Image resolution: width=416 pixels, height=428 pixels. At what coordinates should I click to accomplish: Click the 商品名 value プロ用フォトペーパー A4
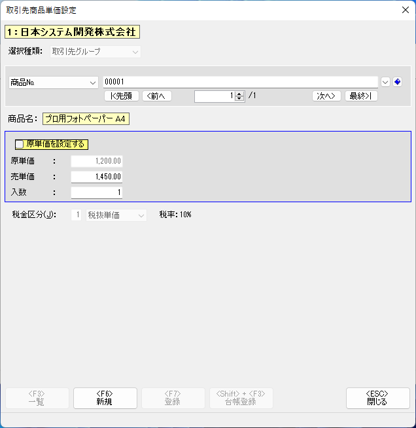(x=86, y=118)
